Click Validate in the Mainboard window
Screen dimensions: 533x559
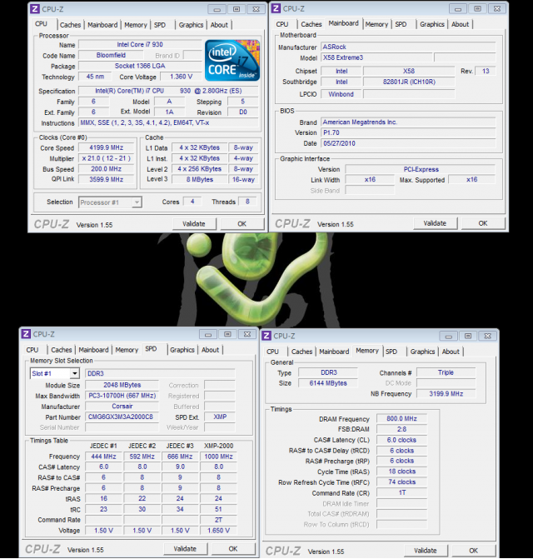click(435, 223)
